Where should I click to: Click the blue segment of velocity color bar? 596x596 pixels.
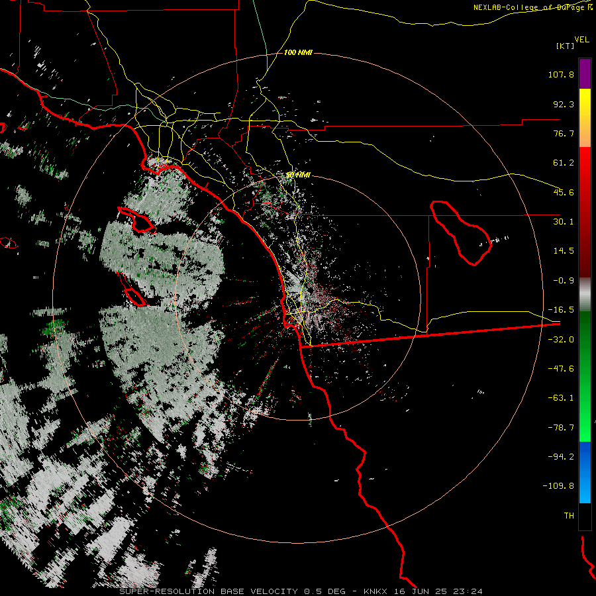pos(585,472)
